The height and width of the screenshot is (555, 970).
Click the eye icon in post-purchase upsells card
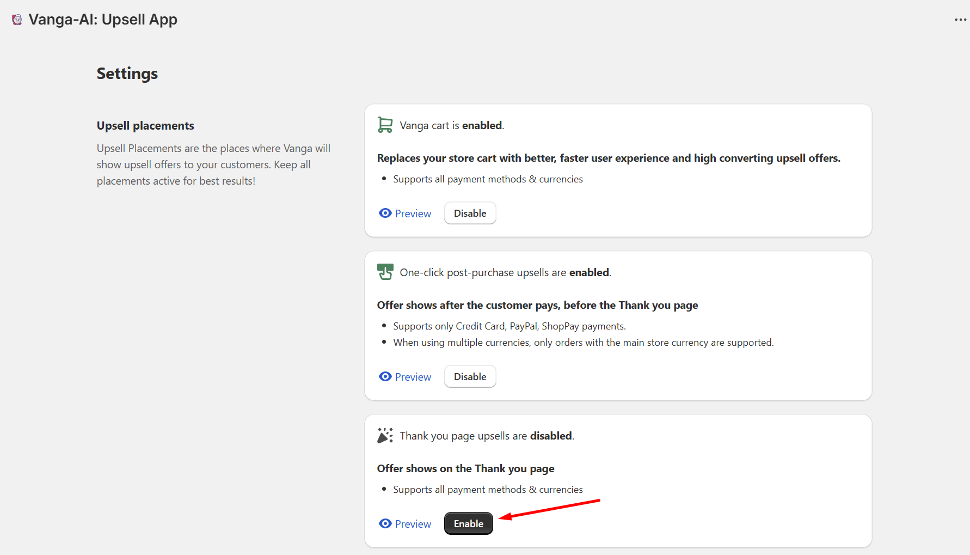[x=385, y=377]
